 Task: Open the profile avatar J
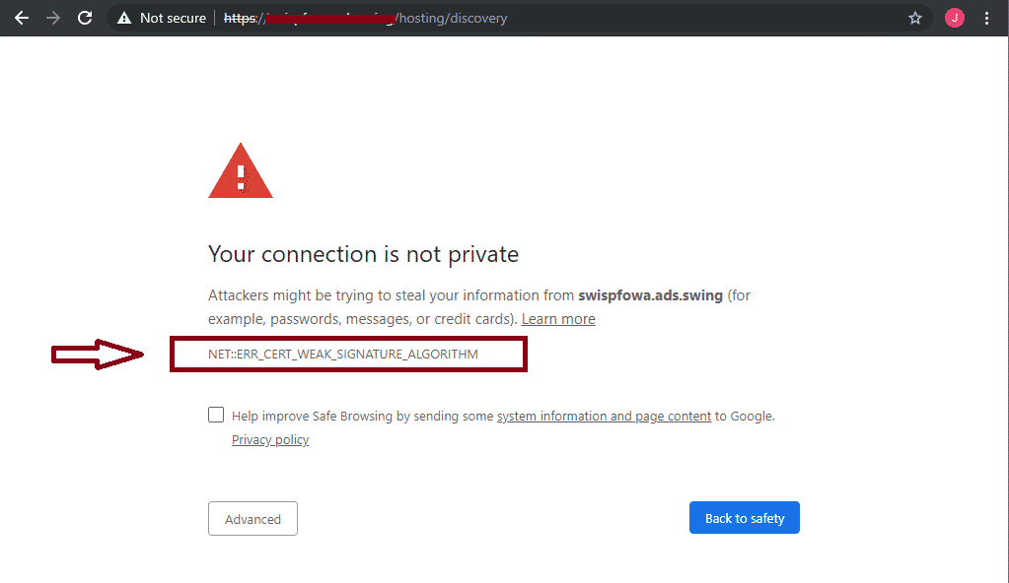(x=955, y=18)
